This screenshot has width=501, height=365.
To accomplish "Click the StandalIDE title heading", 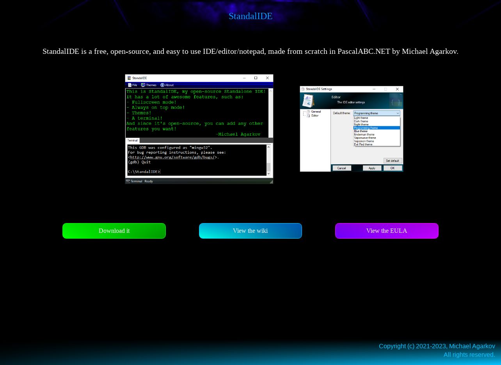I will tap(250, 16).
